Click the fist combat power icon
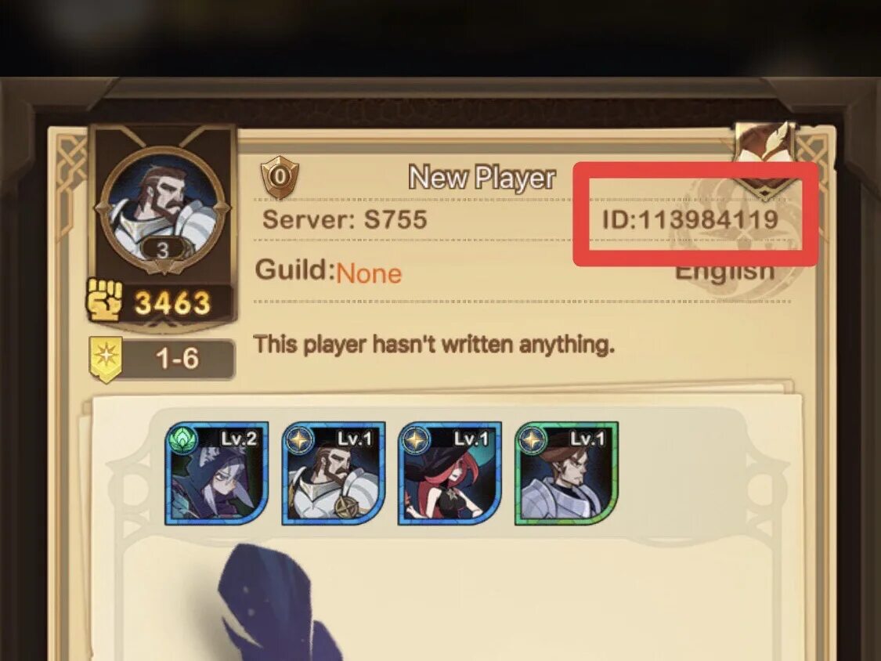The width and height of the screenshot is (881, 661). (104, 300)
